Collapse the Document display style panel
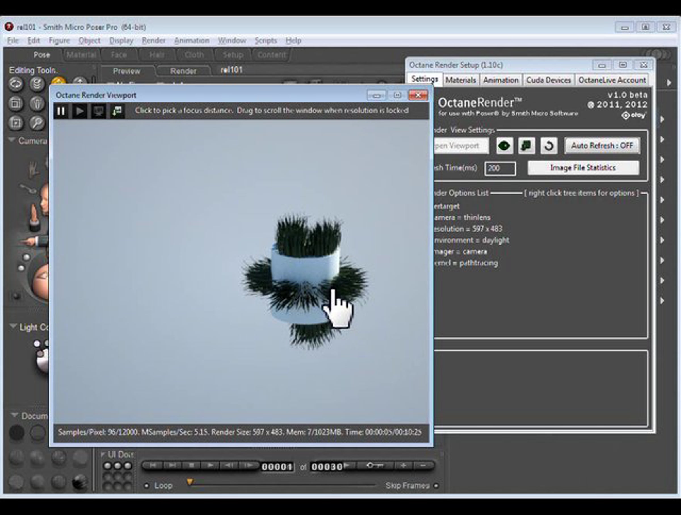This screenshot has width=681, height=515. click(x=14, y=415)
